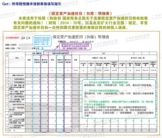Check the 是 checkbox for 是否填报该附表
Viewport: 162px width, 138px height.
[22, 38]
